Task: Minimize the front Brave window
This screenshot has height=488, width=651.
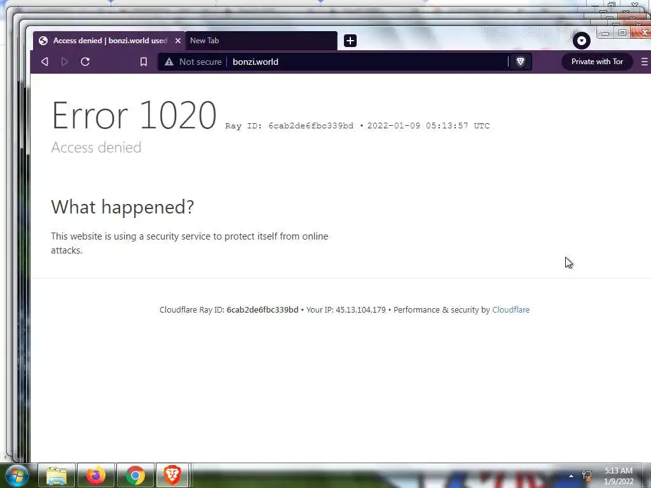Action: 605,33
